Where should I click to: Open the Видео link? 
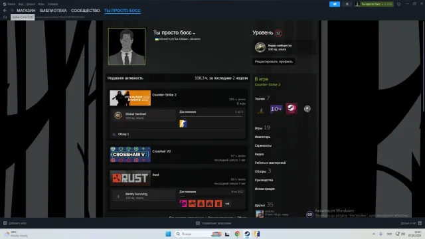tap(260, 154)
